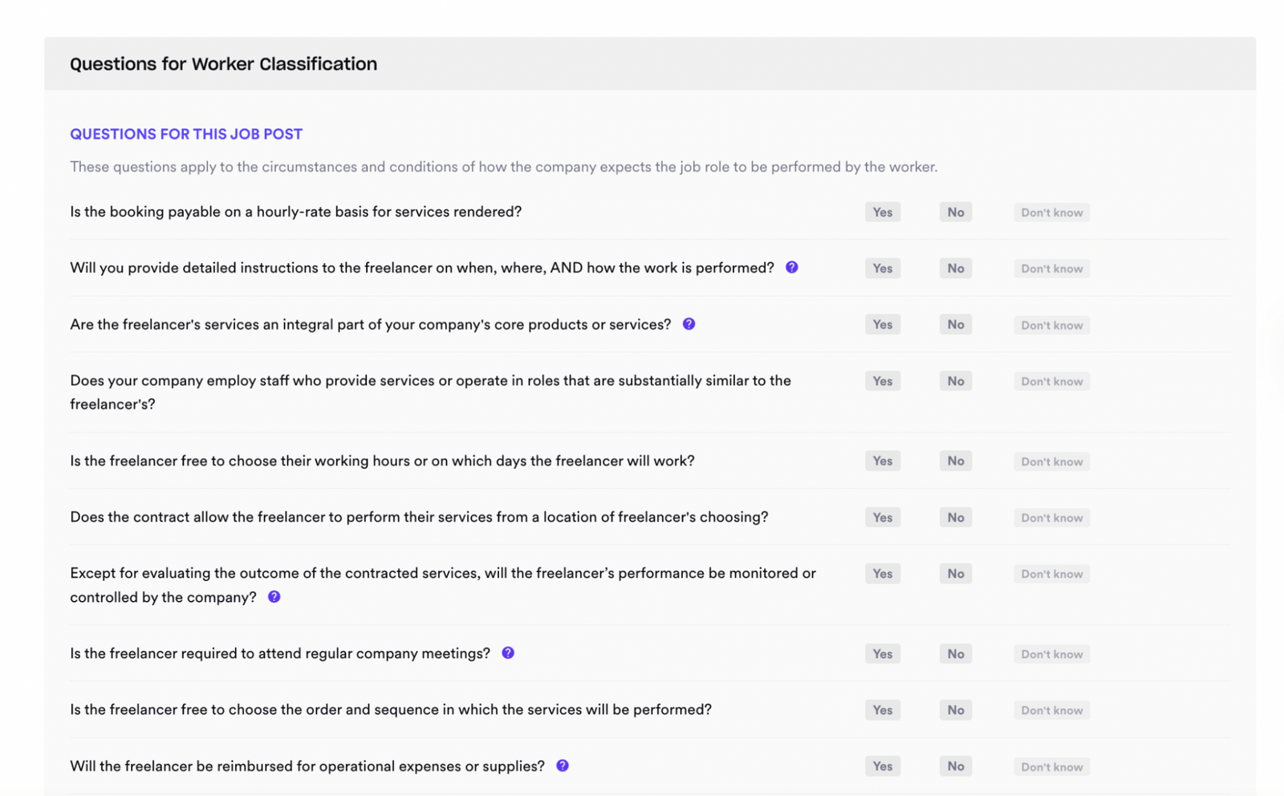Choose No for regular company meetings question
The width and height of the screenshot is (1284, 796).
tap(955, 653)
